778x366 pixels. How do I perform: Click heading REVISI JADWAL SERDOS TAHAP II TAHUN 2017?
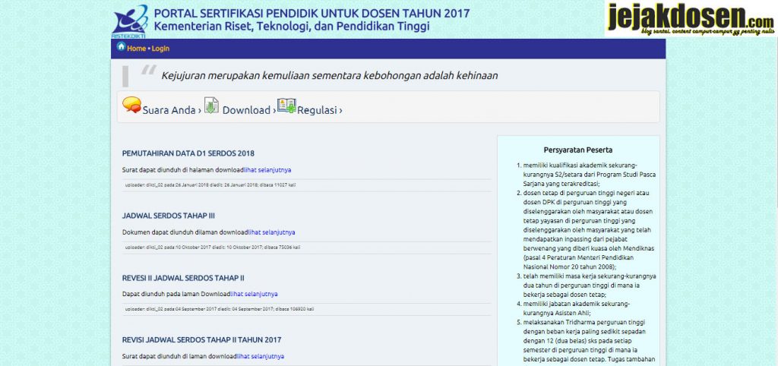(201, 339)
